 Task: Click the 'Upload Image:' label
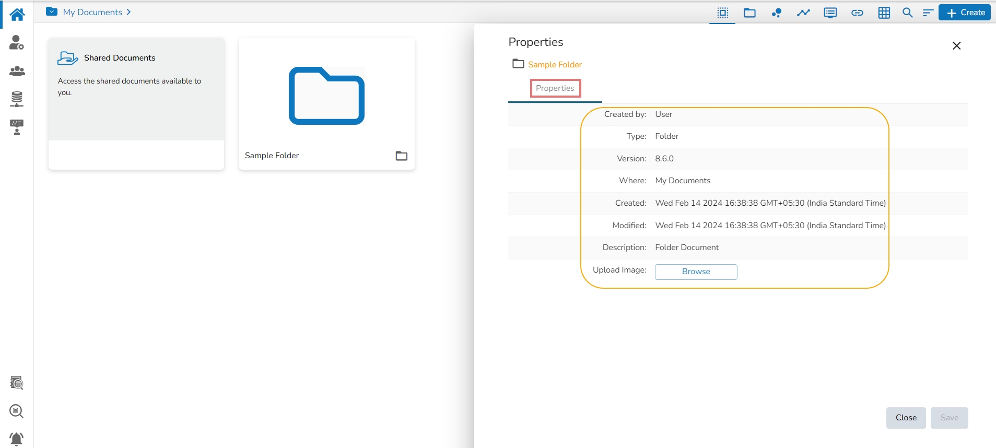pos(619,269)
